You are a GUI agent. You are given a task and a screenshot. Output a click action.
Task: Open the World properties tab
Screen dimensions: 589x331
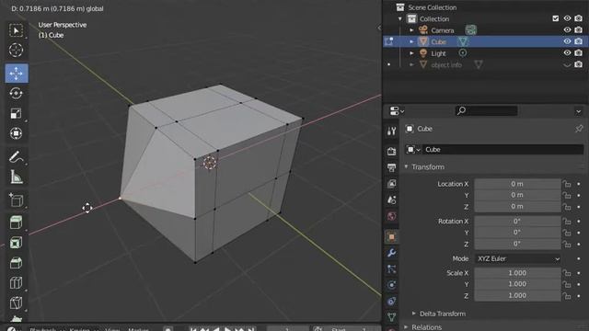[x=391, y=216]
